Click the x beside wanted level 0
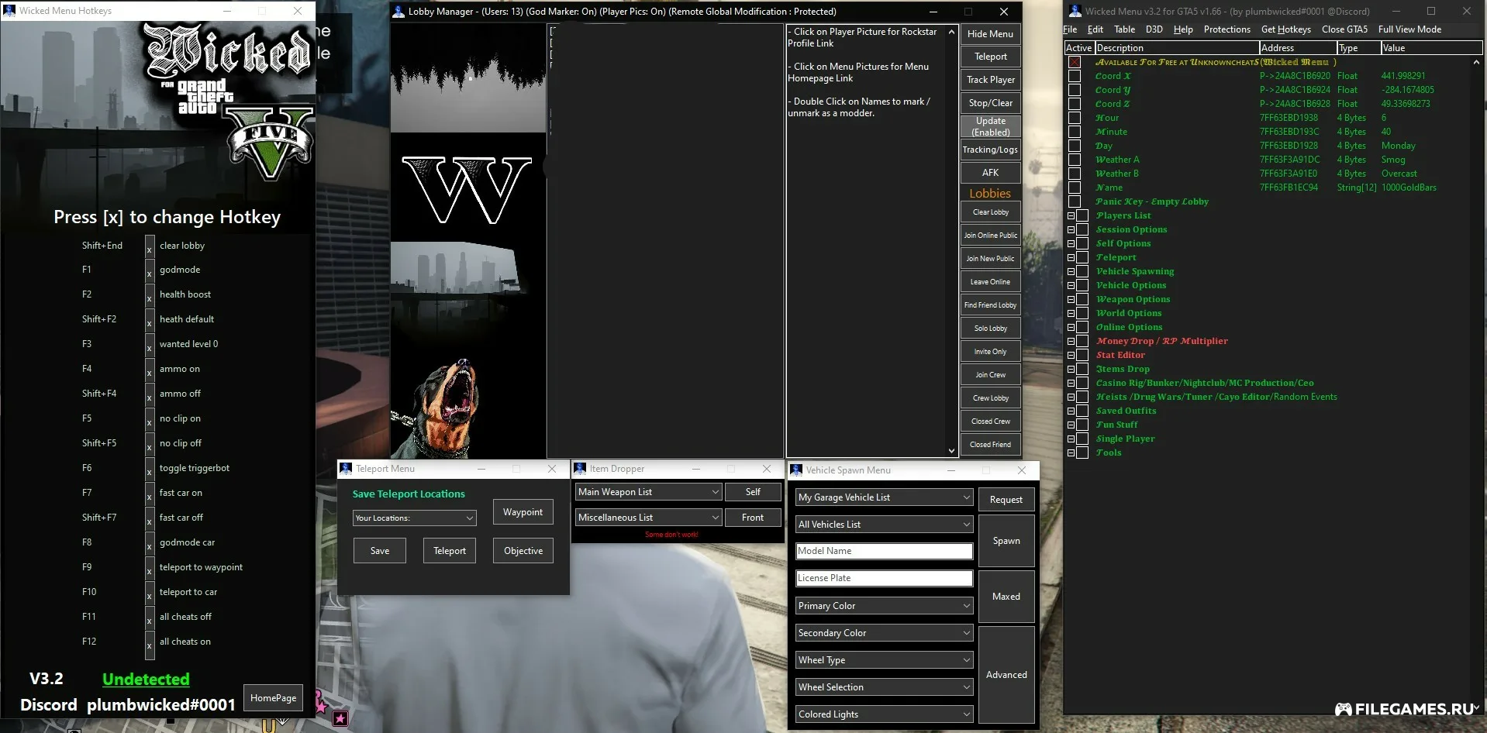Image resolution: width=1487 pixels, height=733 pixels. (x=150, y=345)
